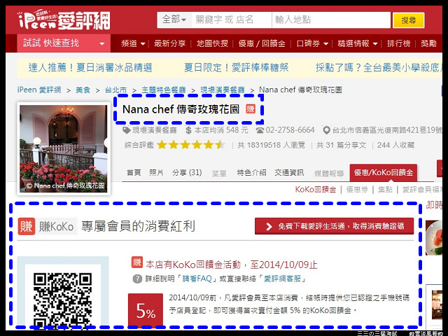
Task: Open the 頻道 menu
Action: (133, 43)
